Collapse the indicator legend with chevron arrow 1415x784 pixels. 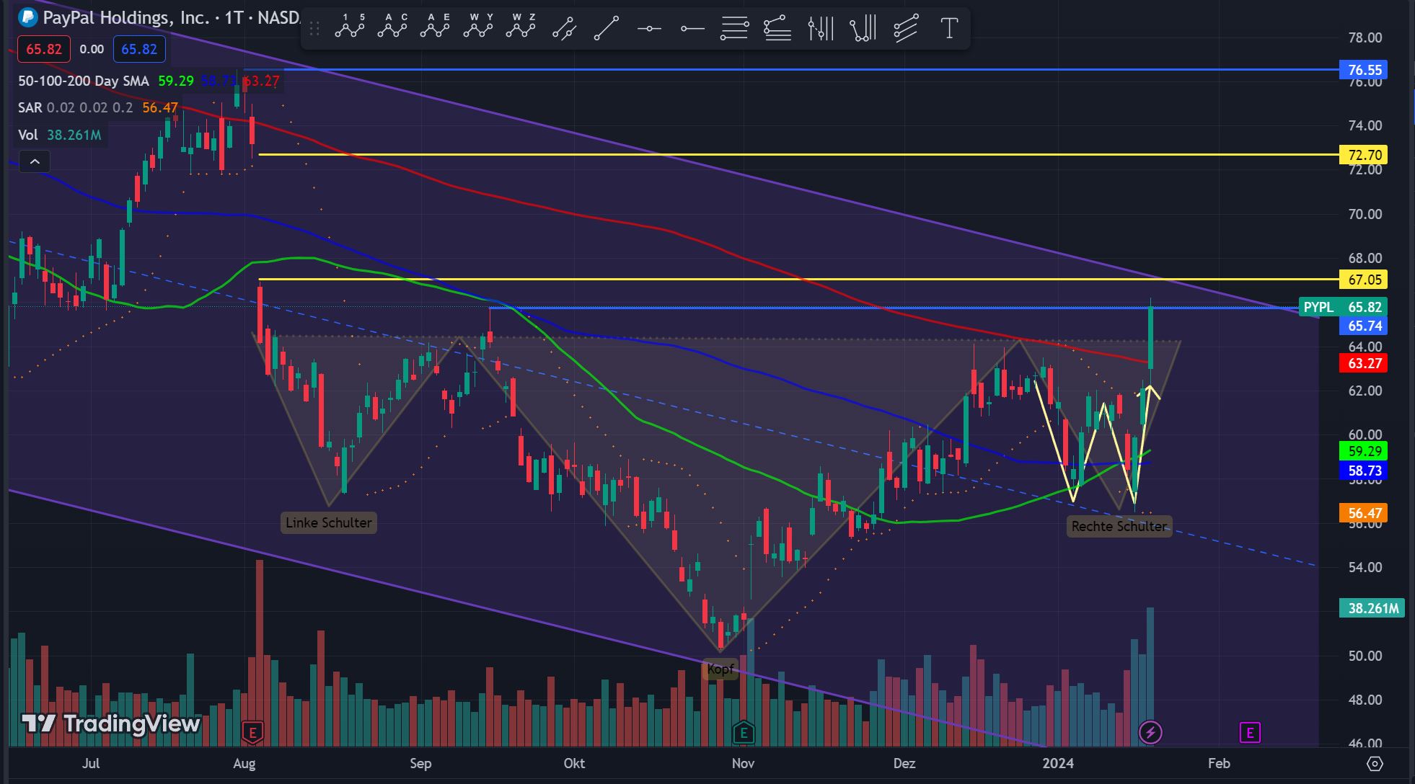[x=35, y=162]
